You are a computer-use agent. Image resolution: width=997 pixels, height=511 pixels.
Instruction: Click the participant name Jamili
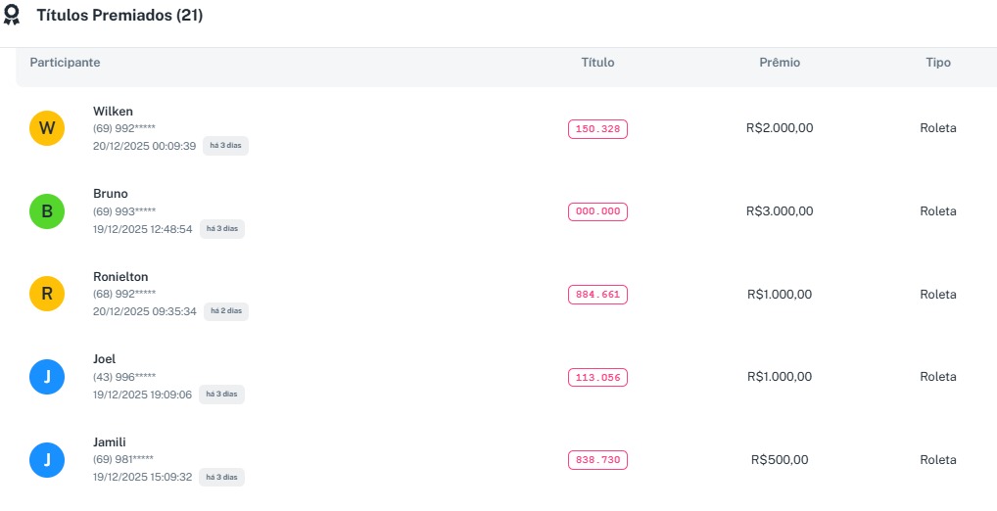[x=110, y=442]
